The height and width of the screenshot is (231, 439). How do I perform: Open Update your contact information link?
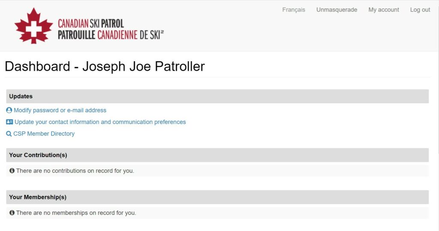(100, 122)
